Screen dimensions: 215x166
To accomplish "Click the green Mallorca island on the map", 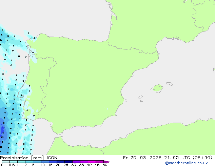I will pos(157,88).
